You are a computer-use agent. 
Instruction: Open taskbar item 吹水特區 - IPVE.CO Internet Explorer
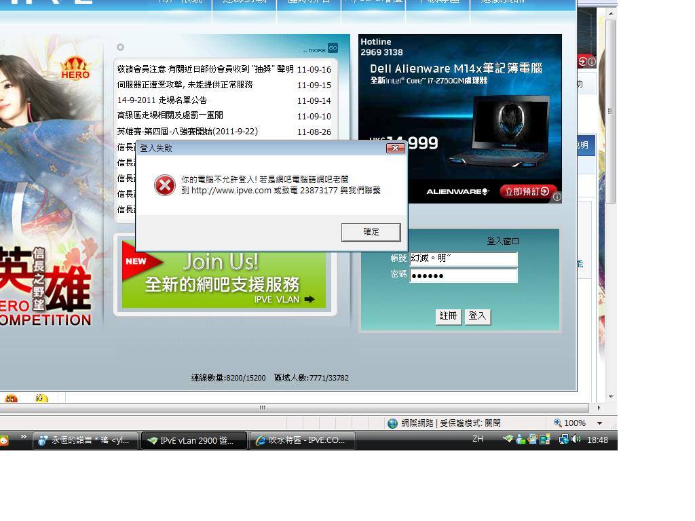coord(303,440)
